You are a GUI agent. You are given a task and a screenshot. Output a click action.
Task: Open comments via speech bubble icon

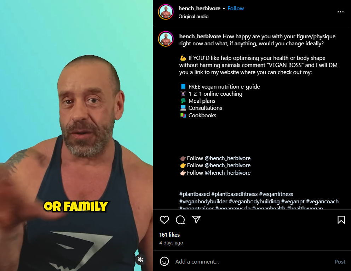coord(180,220)
